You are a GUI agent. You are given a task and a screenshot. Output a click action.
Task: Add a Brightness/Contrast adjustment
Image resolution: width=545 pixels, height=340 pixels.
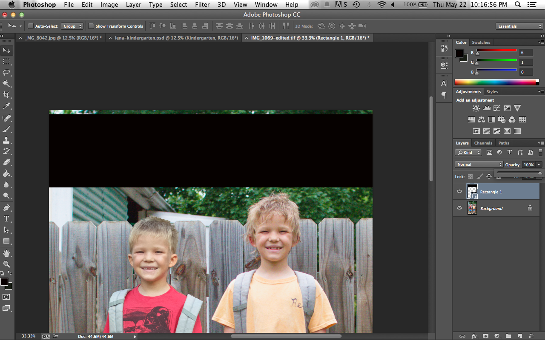click(x=476, y=108)
